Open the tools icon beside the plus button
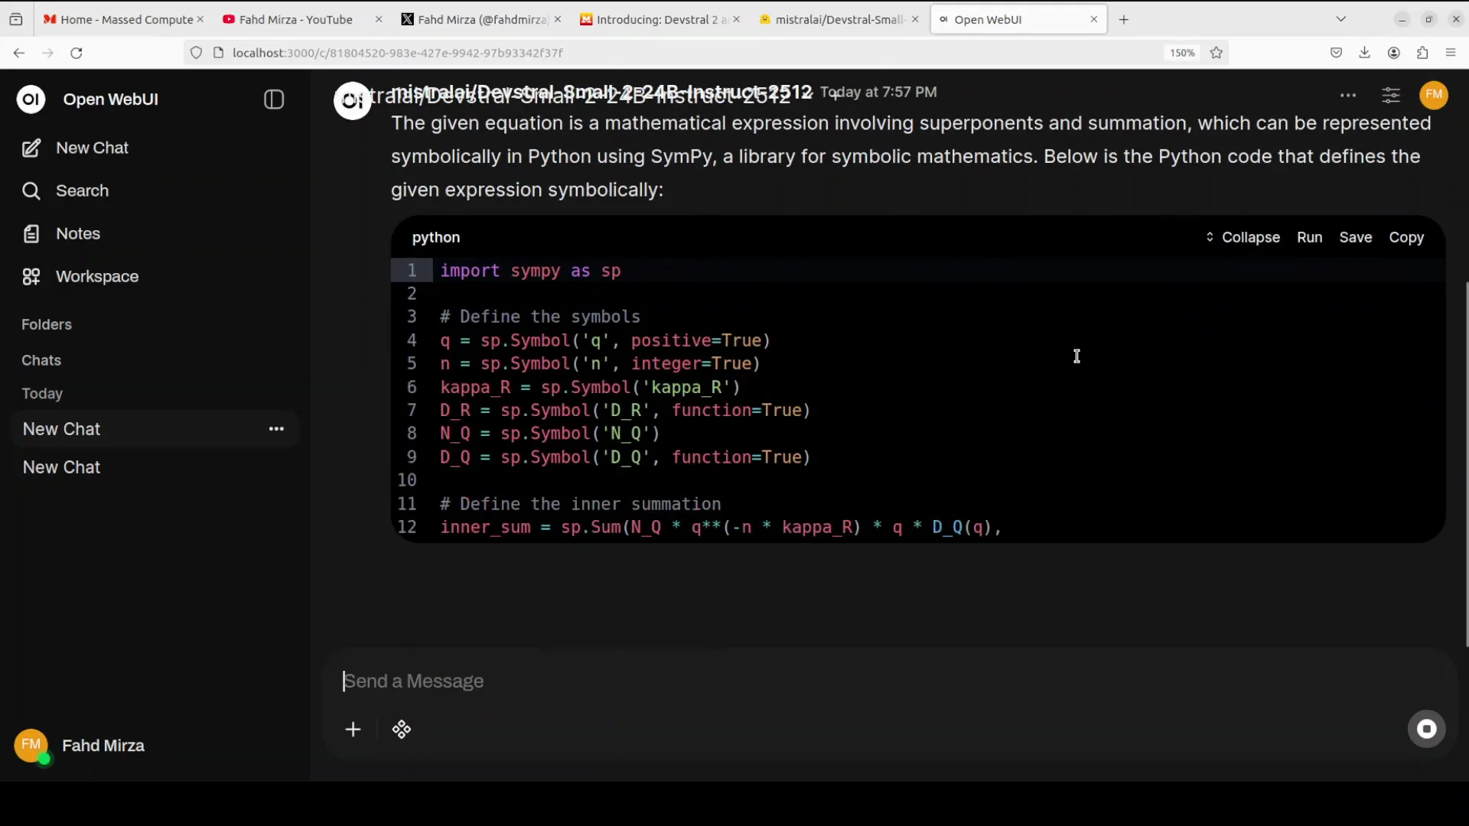This screenshot has width=1469, height=826. pyautogui.click(x=402, y=730)
